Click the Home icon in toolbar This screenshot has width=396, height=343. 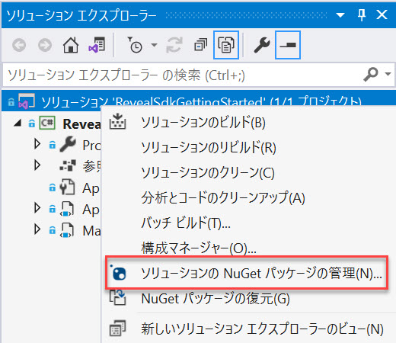[x=71, y=45]
